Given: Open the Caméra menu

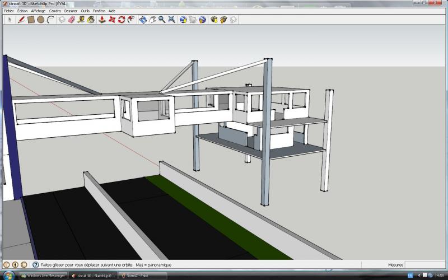Looking at the screenshot, I should tap(55, 11).
